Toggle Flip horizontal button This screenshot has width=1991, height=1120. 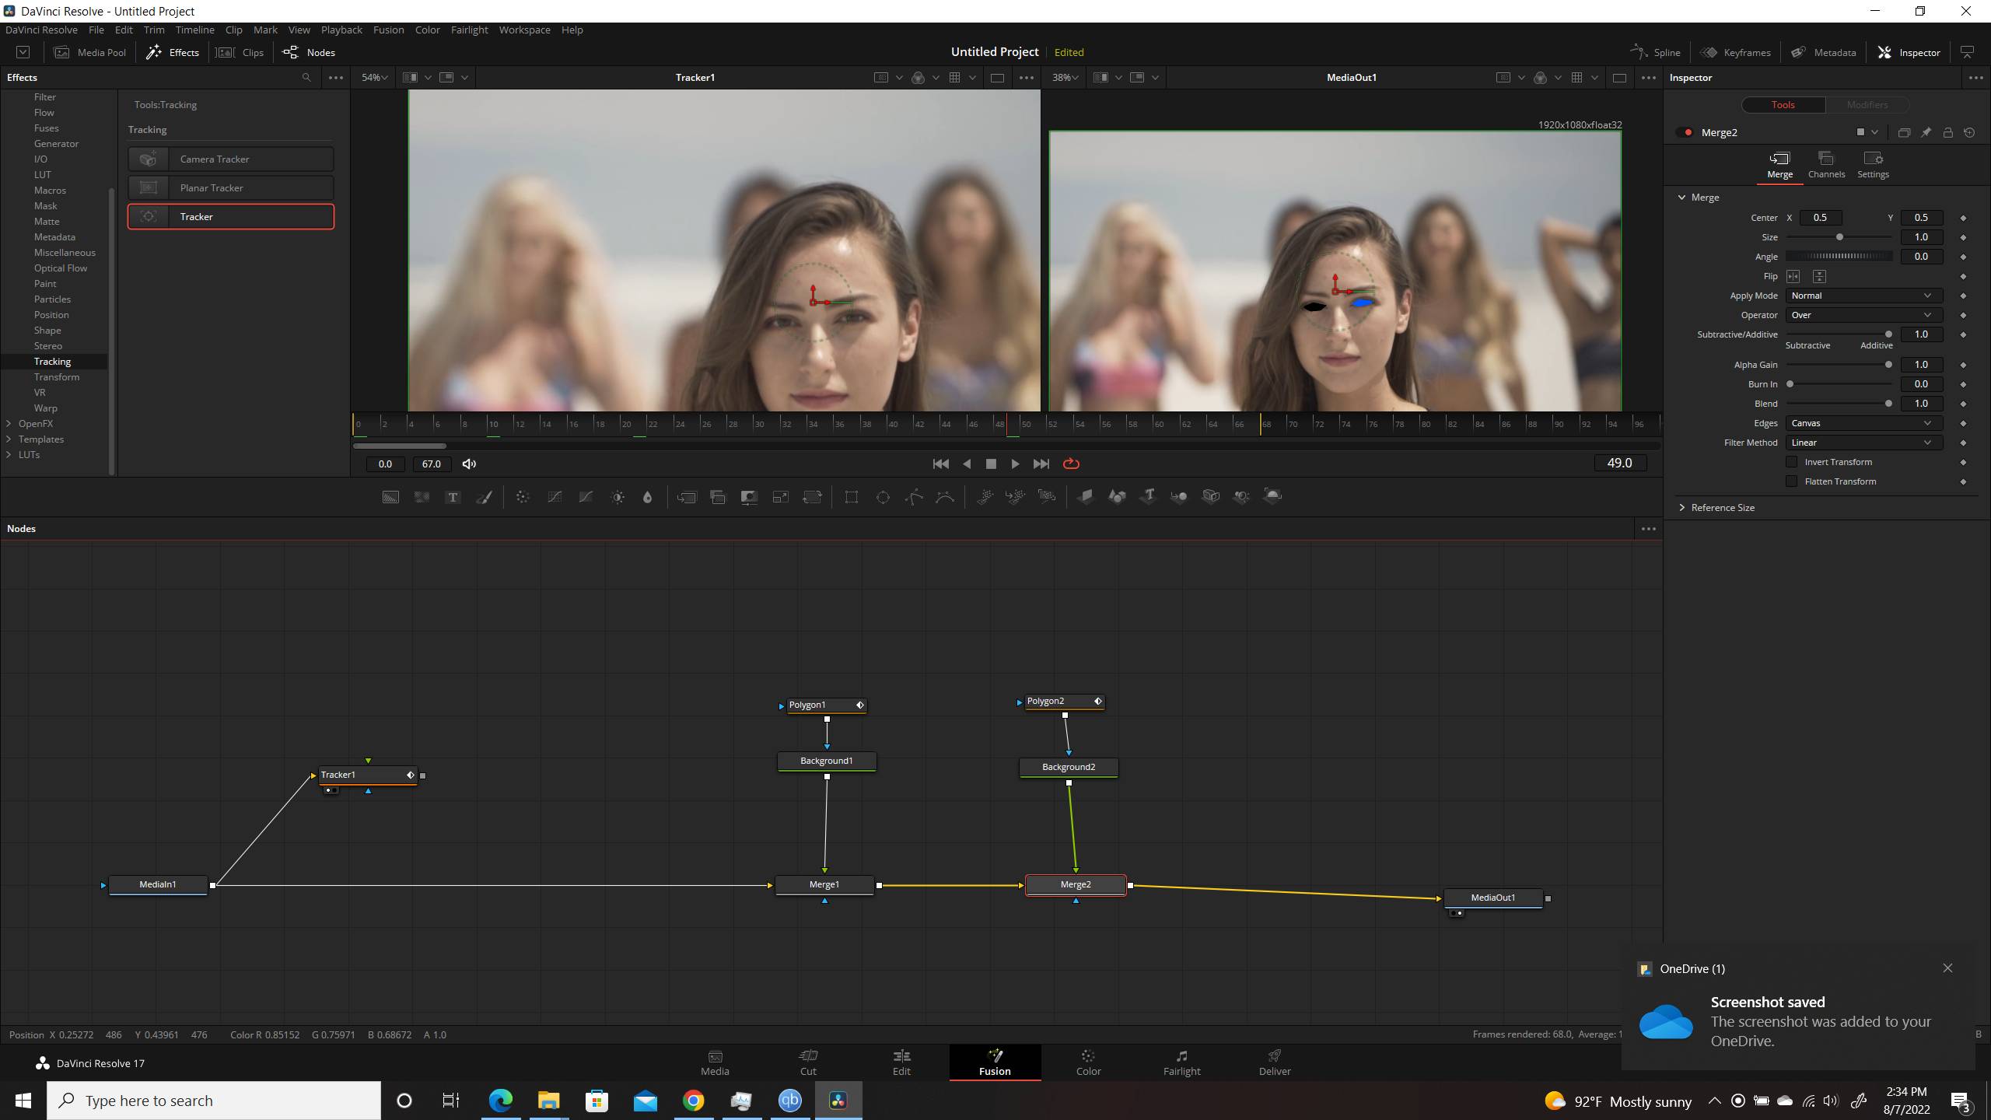(1793, 276)
